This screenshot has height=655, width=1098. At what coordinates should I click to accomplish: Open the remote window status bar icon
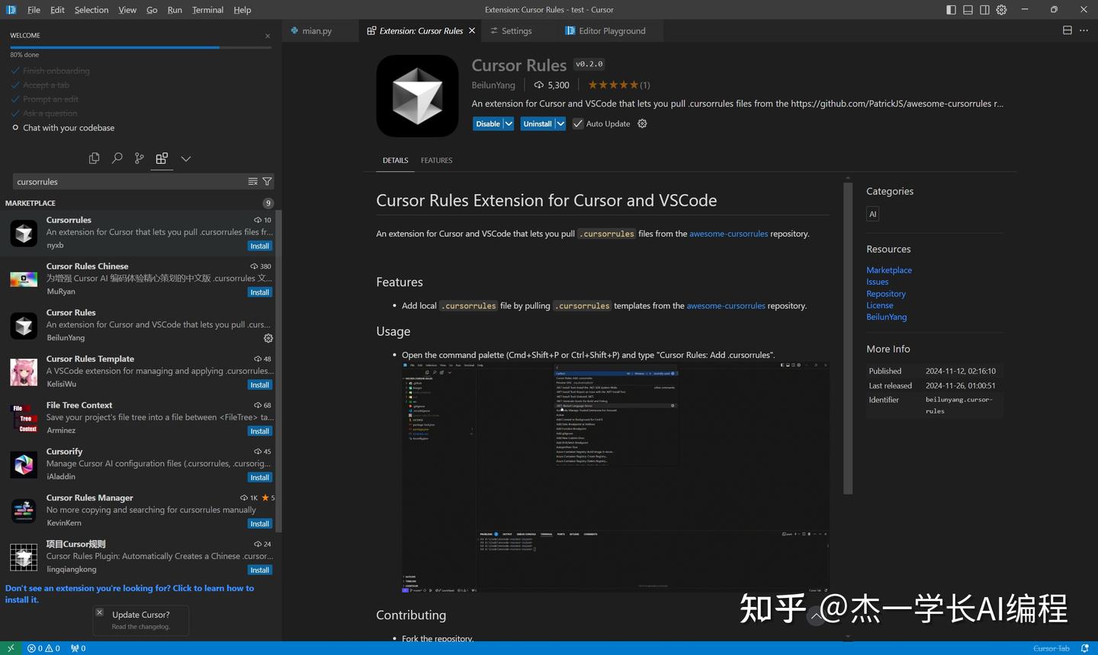pos(11,648)
